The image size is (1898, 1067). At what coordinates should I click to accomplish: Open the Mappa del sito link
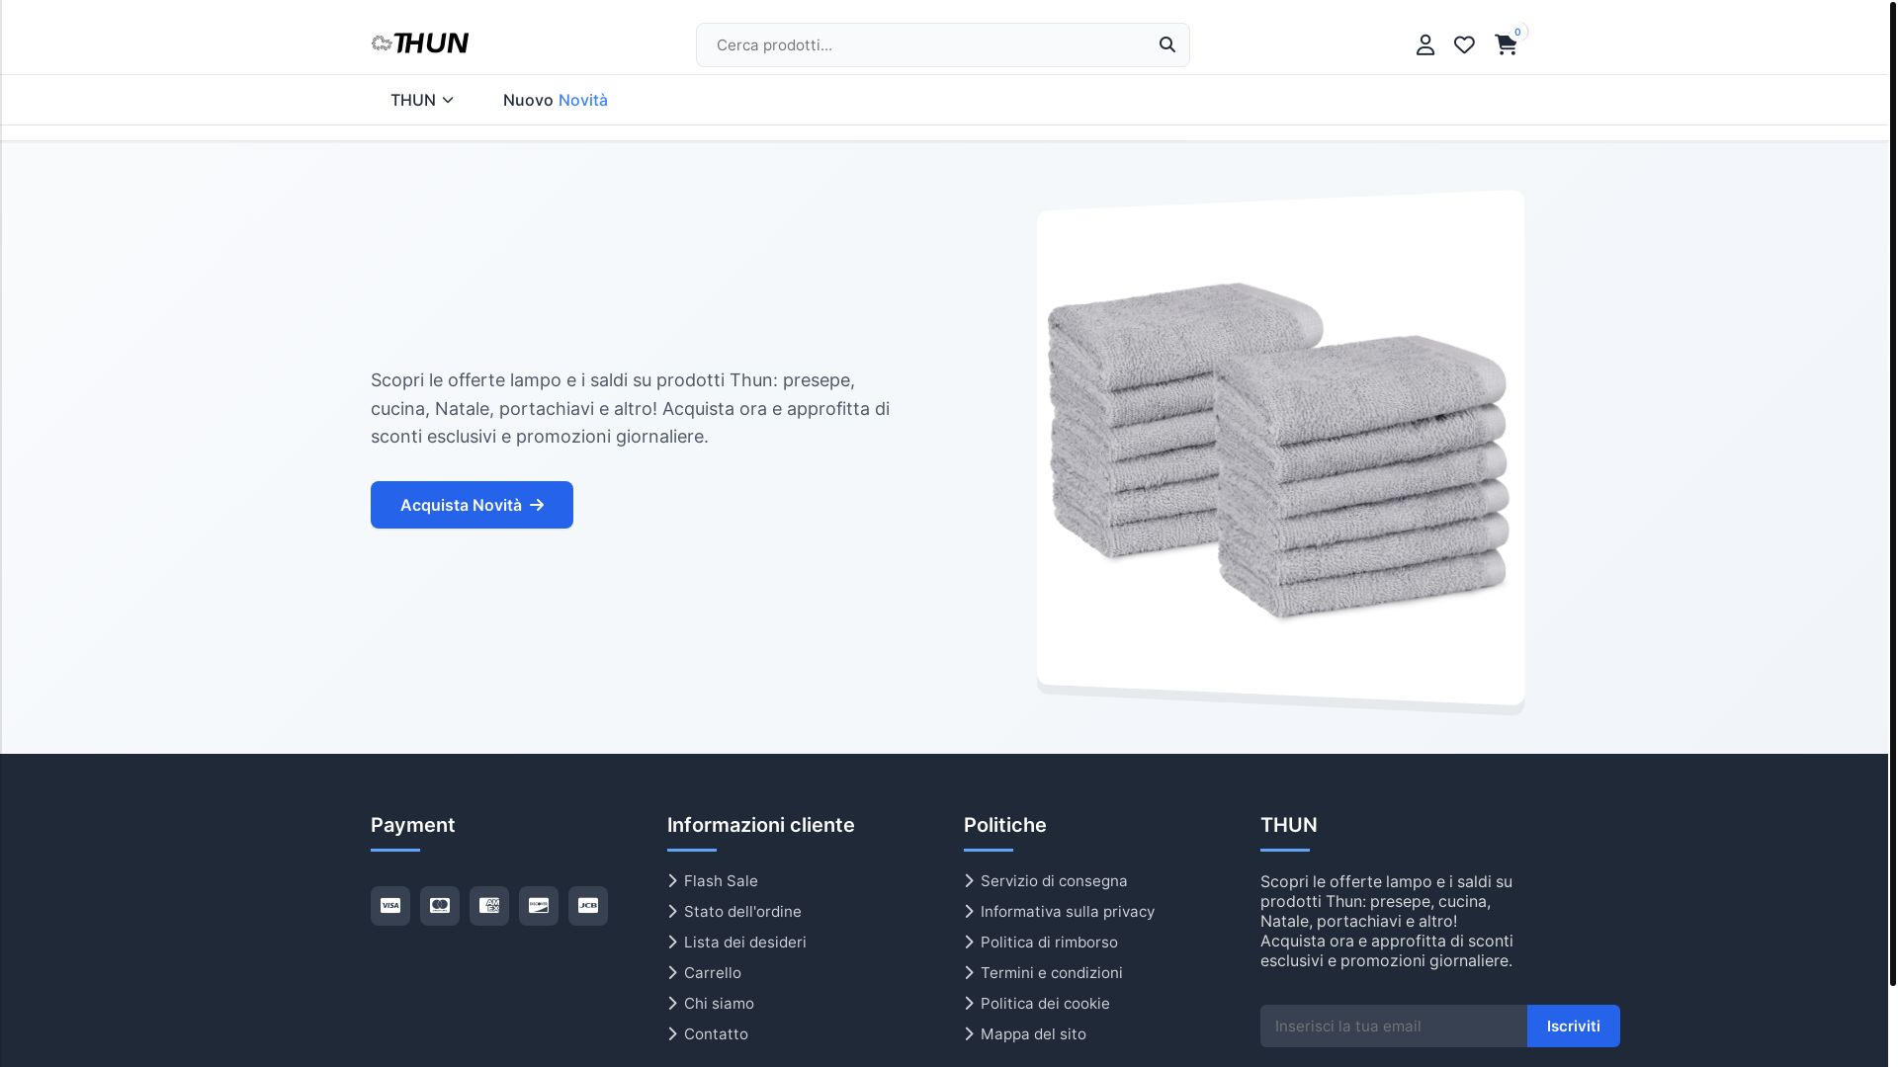coord(1025,1033)
